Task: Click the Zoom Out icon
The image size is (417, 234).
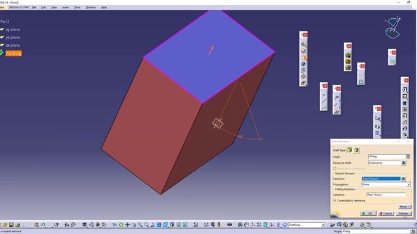Action: 146,225
